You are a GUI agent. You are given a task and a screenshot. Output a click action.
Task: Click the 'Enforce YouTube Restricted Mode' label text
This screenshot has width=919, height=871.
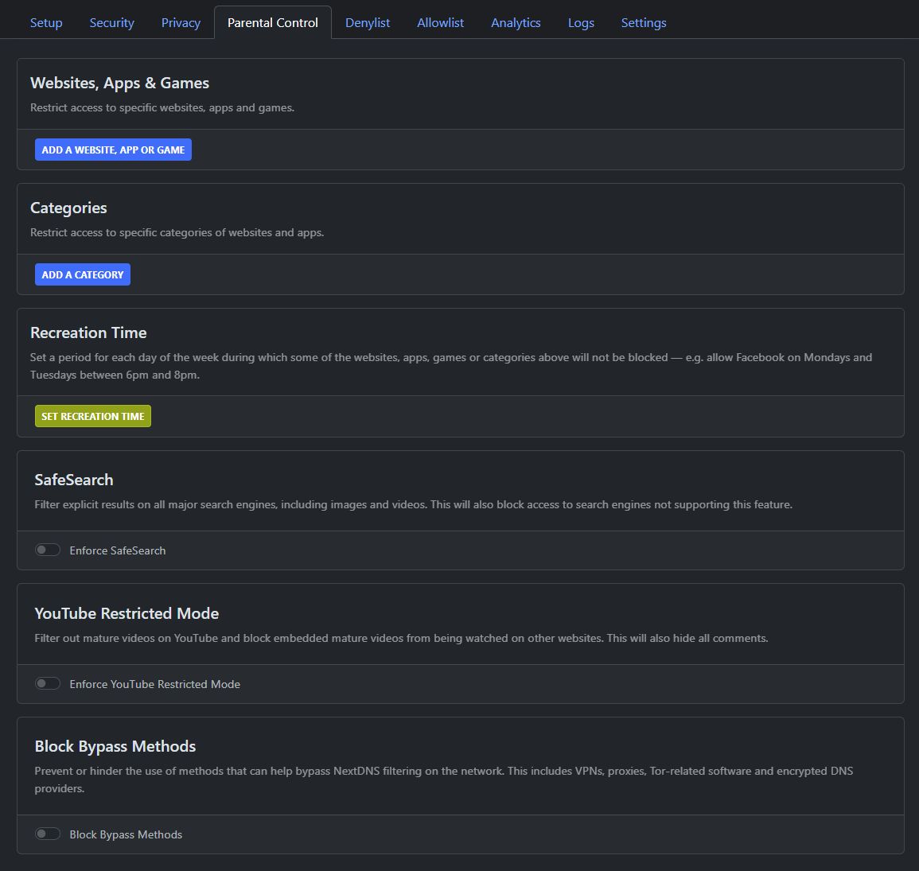point(154,684)
